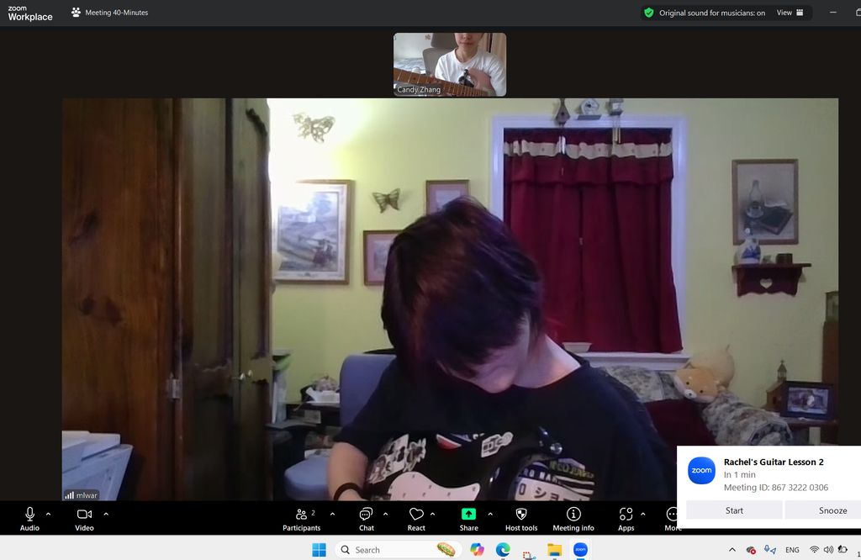
Task: Toggle Original sound for musicians
Action: (x=704, y=13)
